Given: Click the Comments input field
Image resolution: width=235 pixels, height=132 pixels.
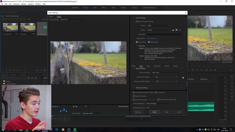Looking at the screenshot, I should (x=164, y=34).
